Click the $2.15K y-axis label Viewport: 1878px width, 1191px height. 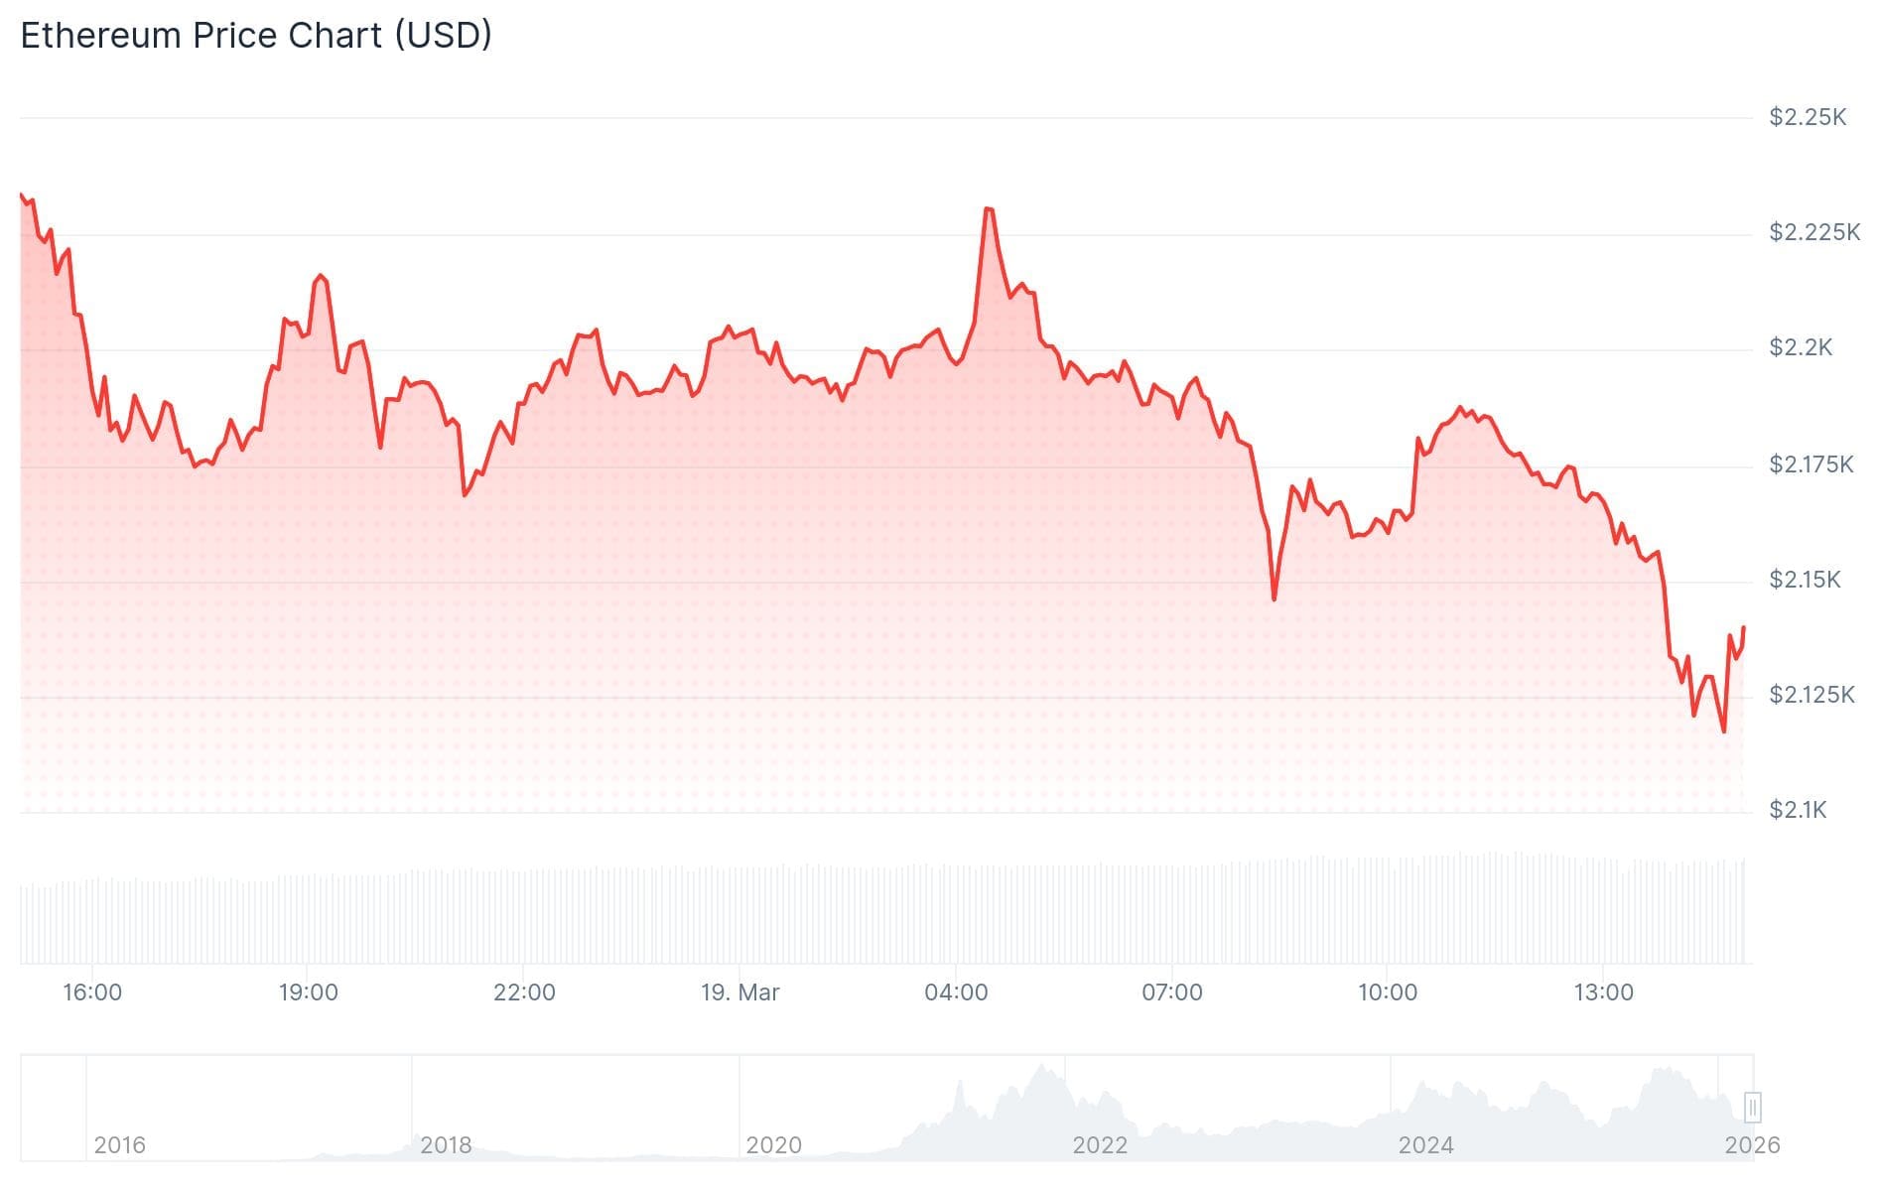click(x=1805, y=580)
